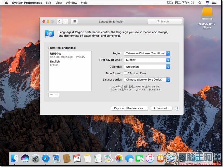Show all preferences grid button

point(74,21)
